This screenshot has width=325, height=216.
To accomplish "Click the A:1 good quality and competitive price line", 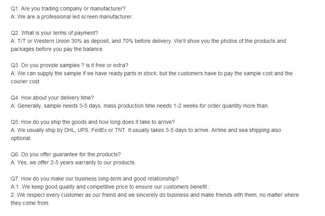I will click(x=110, y=187).
